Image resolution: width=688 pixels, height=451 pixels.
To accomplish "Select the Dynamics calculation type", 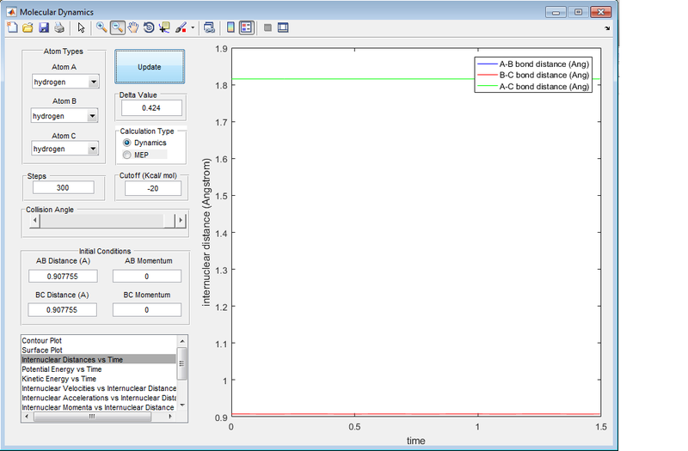I will (127, 143).
